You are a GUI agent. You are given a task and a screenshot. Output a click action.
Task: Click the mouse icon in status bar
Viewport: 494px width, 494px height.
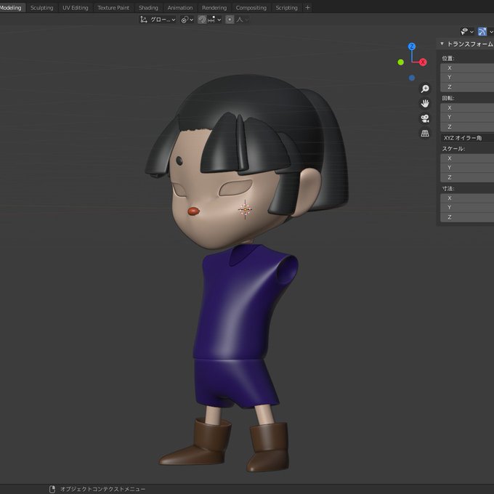pos(52,489)
